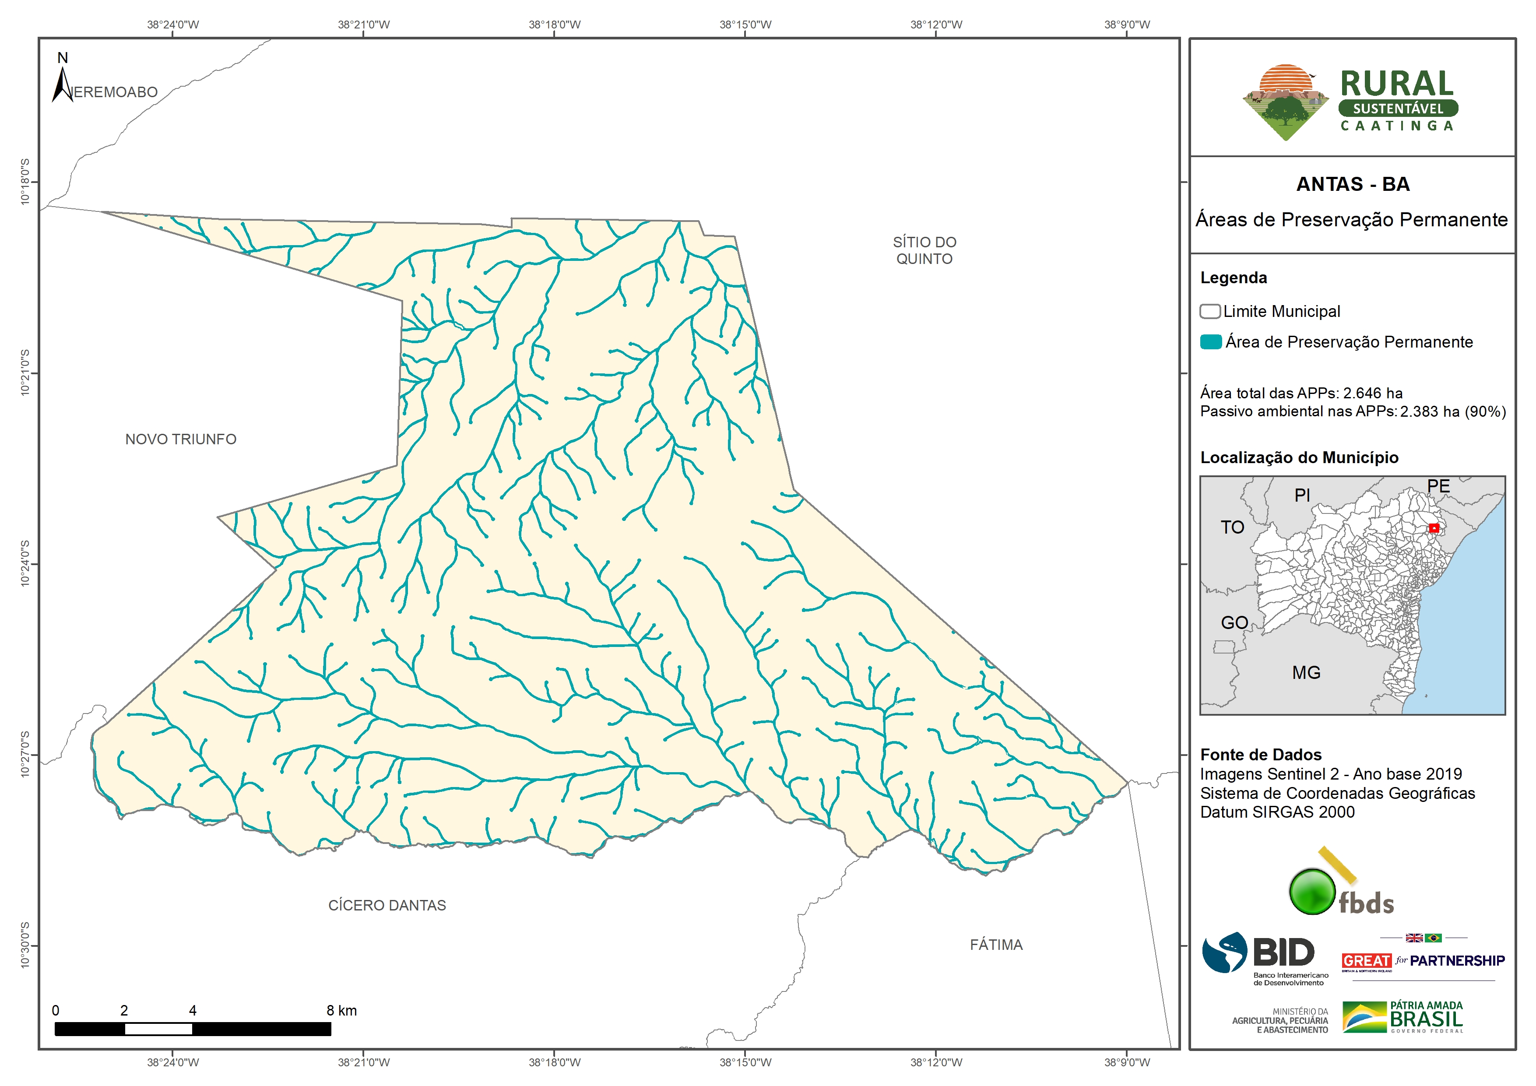Click the Ministério da Agricultura logo text
Viewport: 1536px width, 1086px height.
pos(1280,1020)
